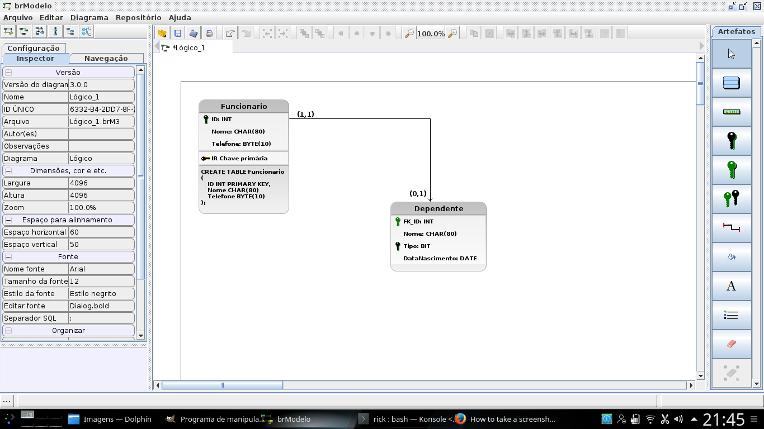Click the Largura value field
This screenshot has height=429, width=764.
click(x=101, y=183)
